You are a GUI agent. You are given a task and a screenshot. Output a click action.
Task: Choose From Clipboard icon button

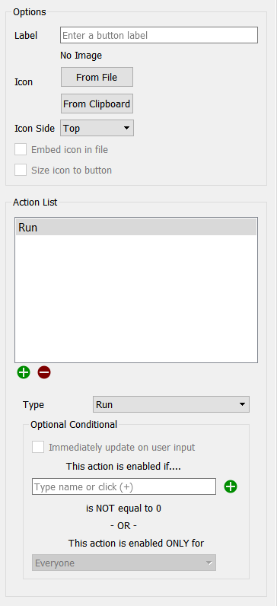(x=97, y=104)
